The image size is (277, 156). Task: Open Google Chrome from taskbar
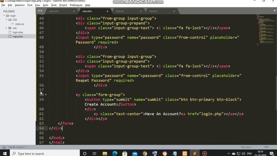pos(145,153)
